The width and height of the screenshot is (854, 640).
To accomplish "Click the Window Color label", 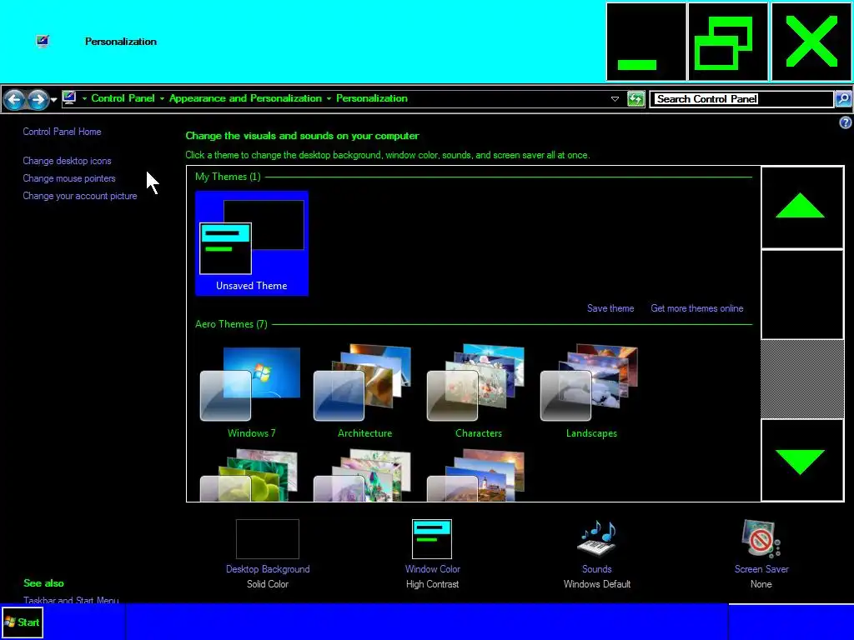I will tap(433, 569).
